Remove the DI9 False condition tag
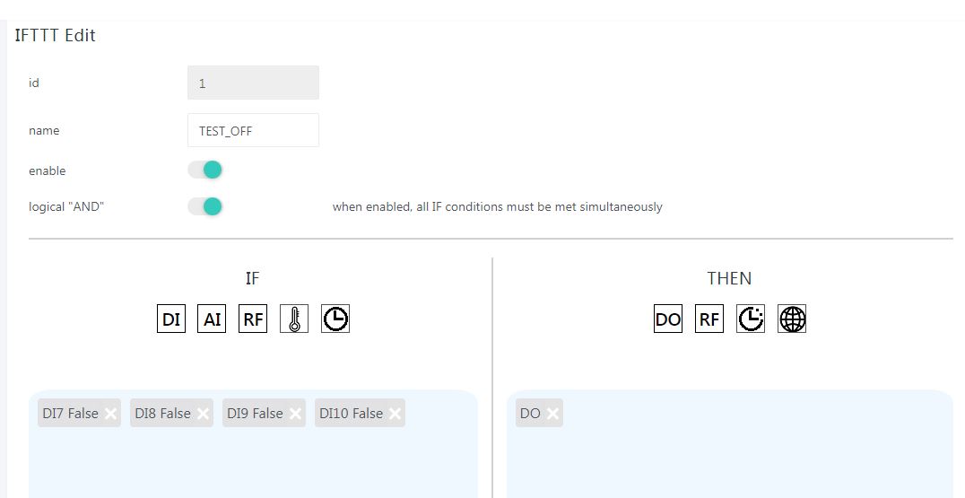 295,414
